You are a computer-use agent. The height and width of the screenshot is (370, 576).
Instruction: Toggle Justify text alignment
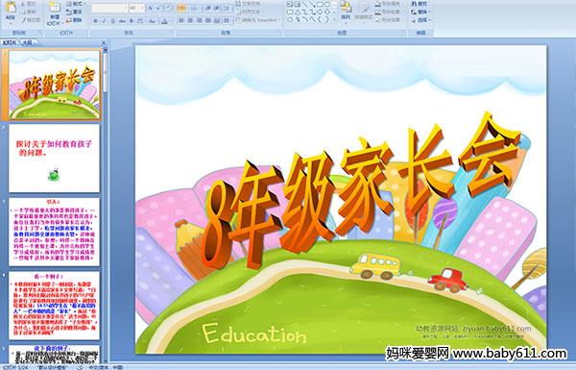point(208,20)
